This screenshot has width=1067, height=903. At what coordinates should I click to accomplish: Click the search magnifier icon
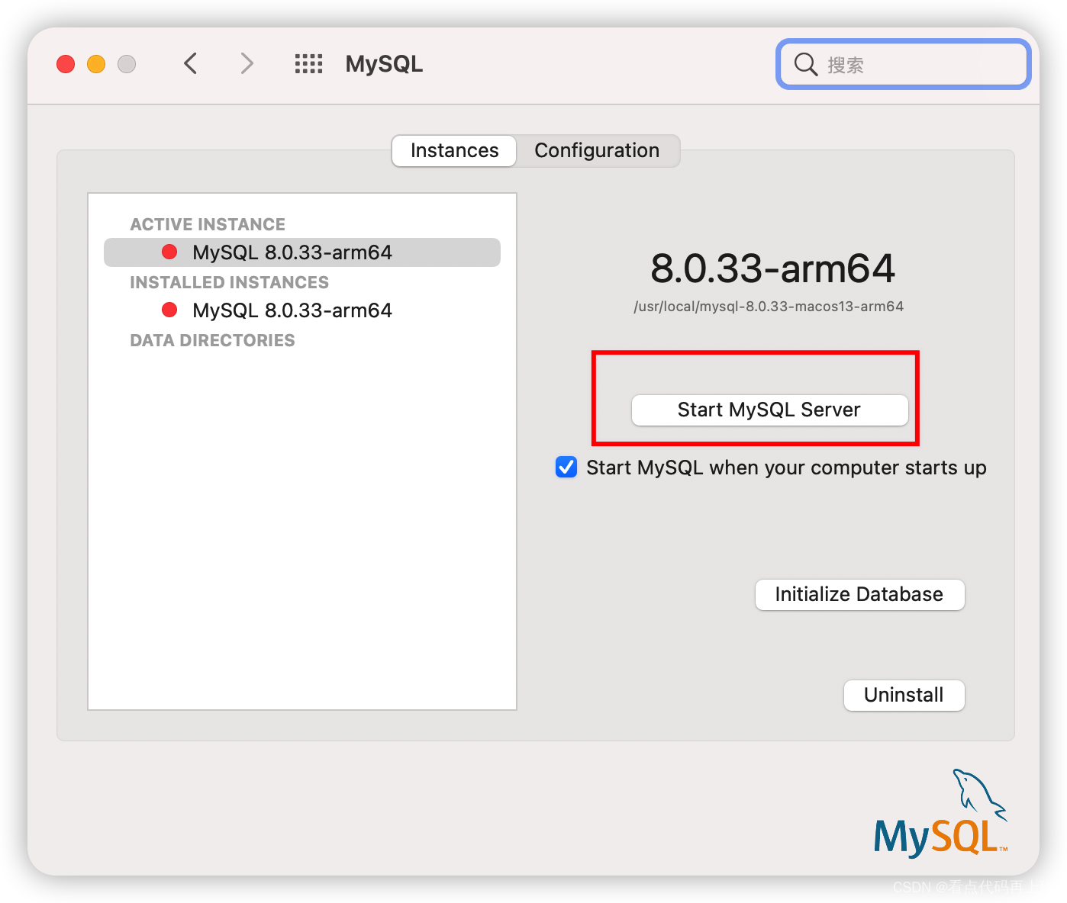(x=806, y=64)
